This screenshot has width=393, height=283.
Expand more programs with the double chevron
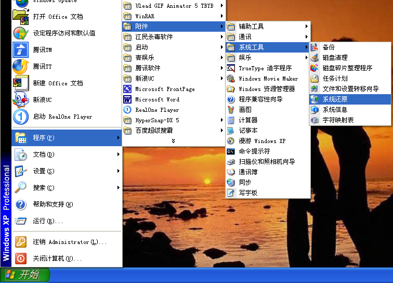pyautogui.click(x=173, y=141)
